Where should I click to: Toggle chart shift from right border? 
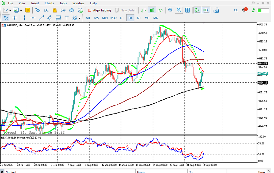[x=206, y=10]
